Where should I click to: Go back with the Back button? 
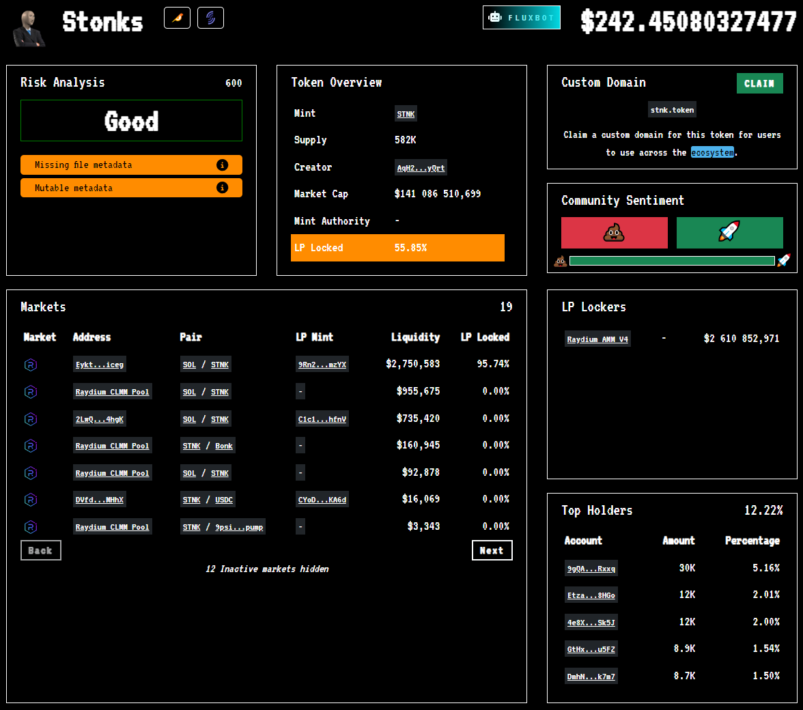pyautogui.click(x=40, y=550)
